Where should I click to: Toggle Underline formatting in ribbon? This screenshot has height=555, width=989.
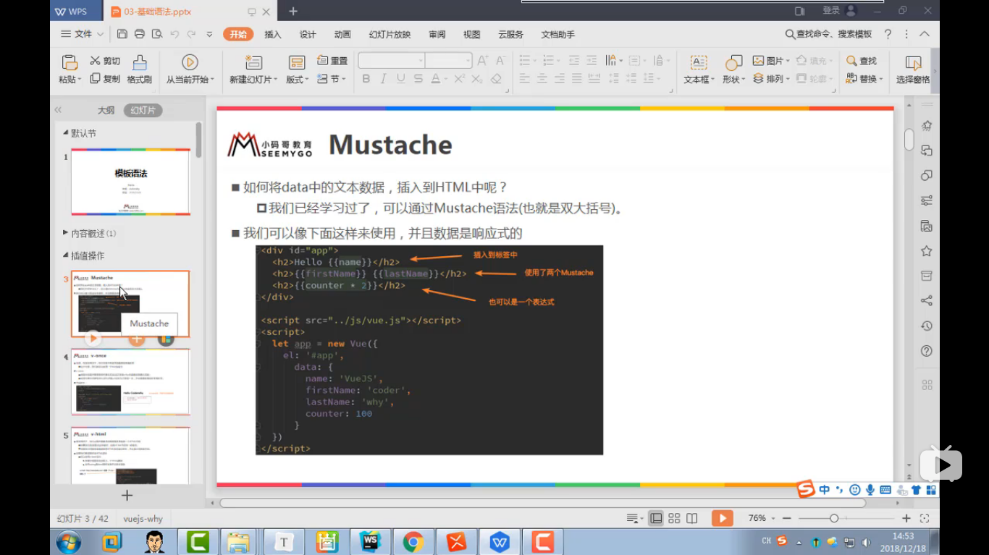coord(401,79)
